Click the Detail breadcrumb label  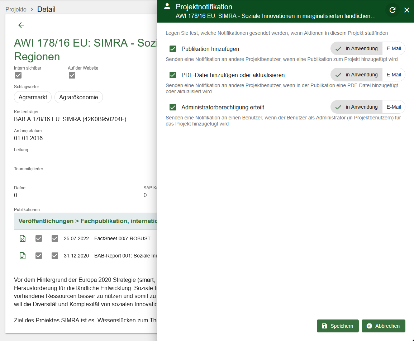pyautogui.click(x=46, y=9)
